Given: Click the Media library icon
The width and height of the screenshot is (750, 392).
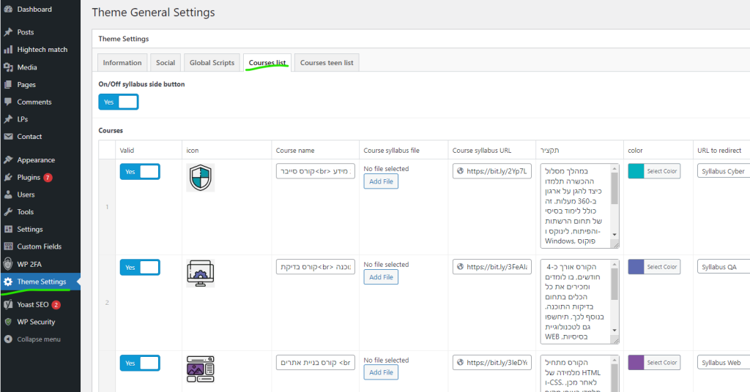Looking at the screenshot, I should pyautogui.click(x=8, y=67).
